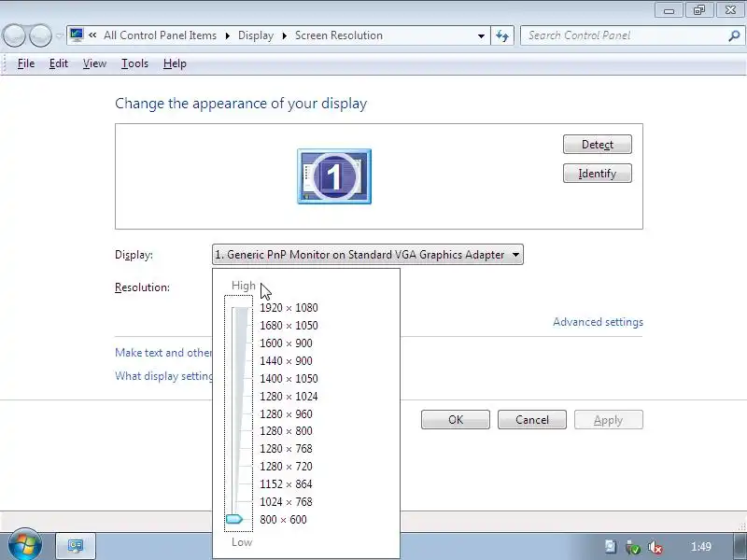Choose 1280 × 768 resolution
Image resolution: width=747 pixels, height=560 pixels.
(x=286, y=449)
